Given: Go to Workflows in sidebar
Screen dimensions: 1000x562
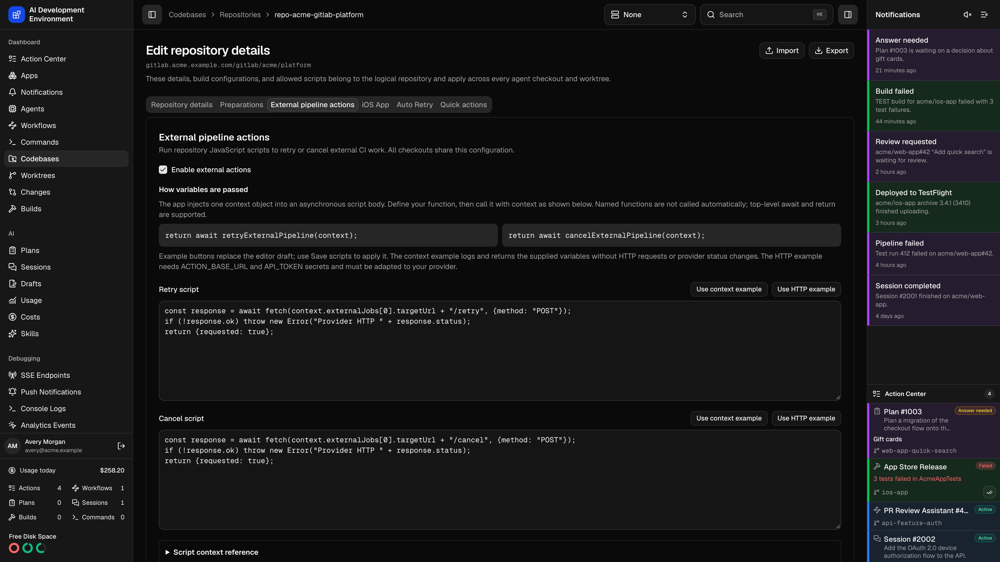Looking at the screenshot, I should point(66,126).
